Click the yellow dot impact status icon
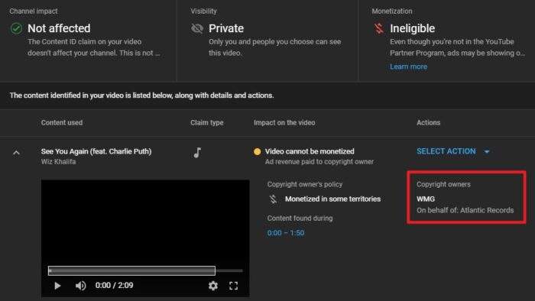Screen dimensions: 535x301 [x=258, y=152]
